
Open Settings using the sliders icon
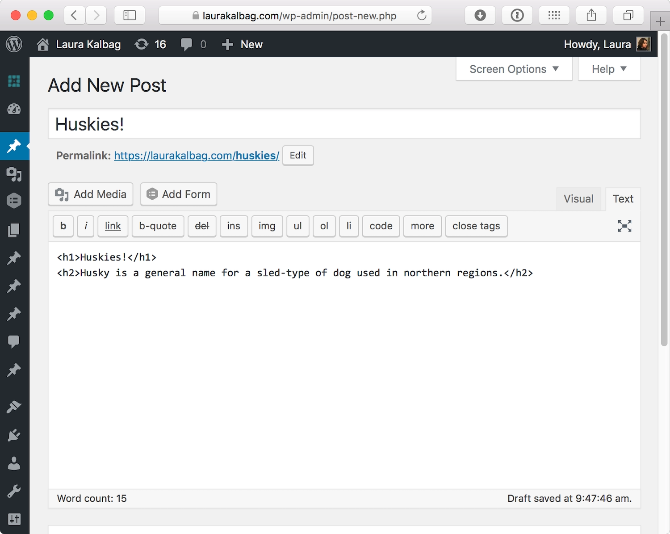14,518
